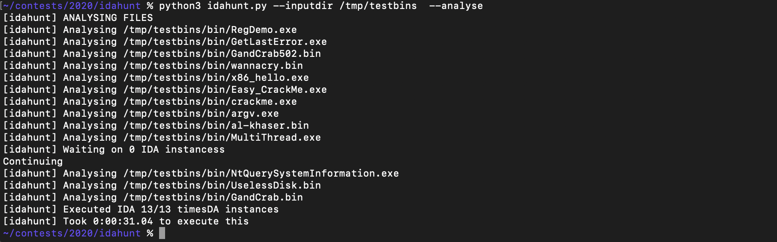Click the ~/contests/2020/idahunt path in the bottom prompt

point(72,233)
